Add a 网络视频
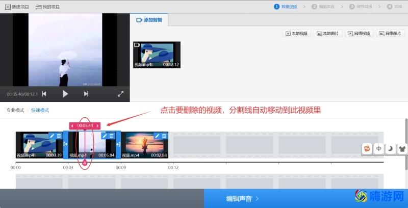The image size is (408, 208). (x=359, y=34)
